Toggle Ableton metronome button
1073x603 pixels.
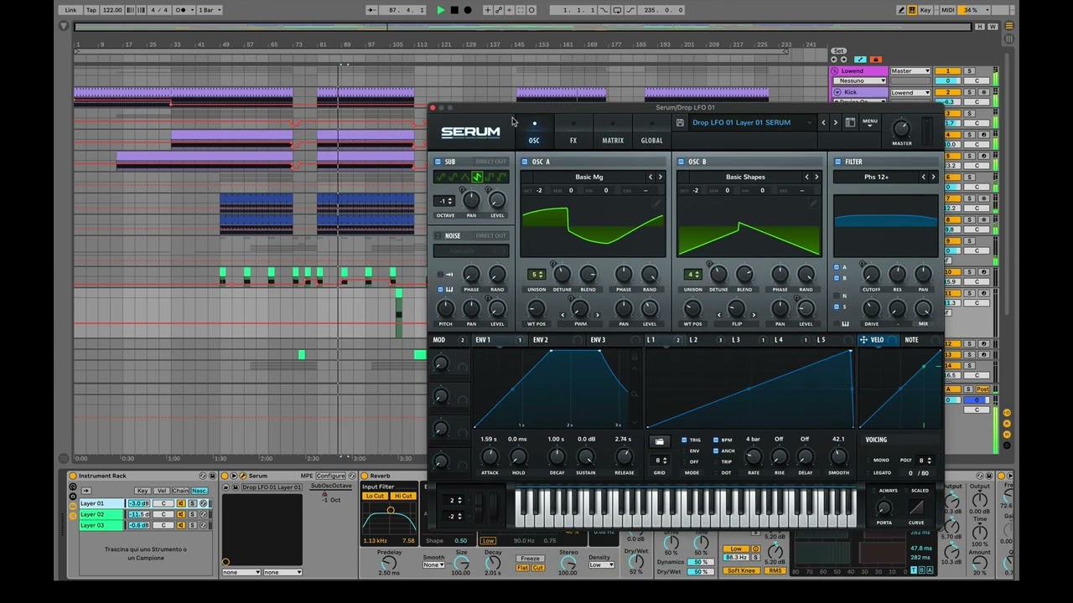(x=181, y=10)
